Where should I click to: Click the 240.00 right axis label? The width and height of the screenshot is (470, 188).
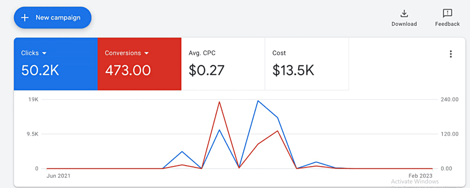(x=449, y=100)
